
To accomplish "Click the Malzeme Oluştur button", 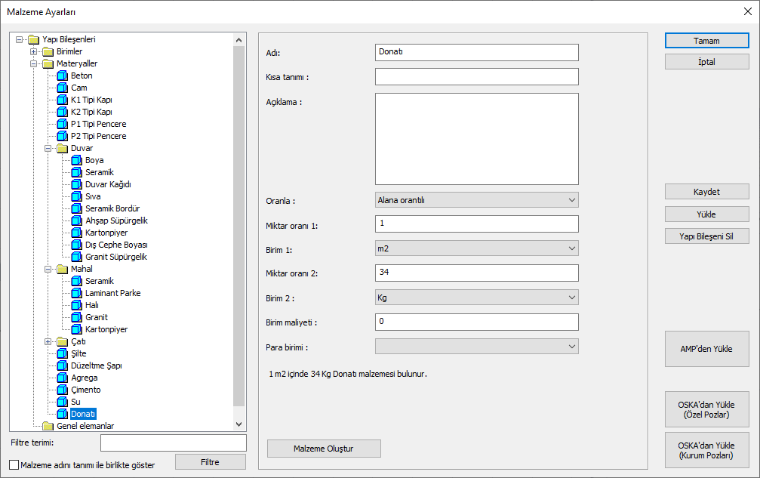I will pos(324,449).
